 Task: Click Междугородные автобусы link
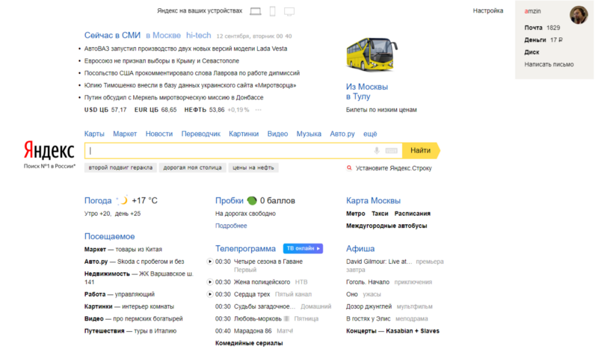pyautogui.click(x=386, y=226)
